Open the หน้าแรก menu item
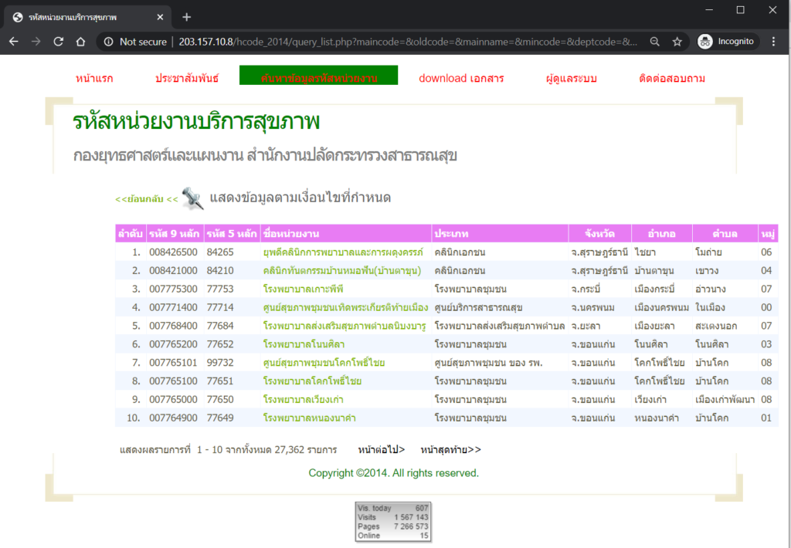This screenshot has height=548, width=791. pyautogui.click(x=94, y=78)
